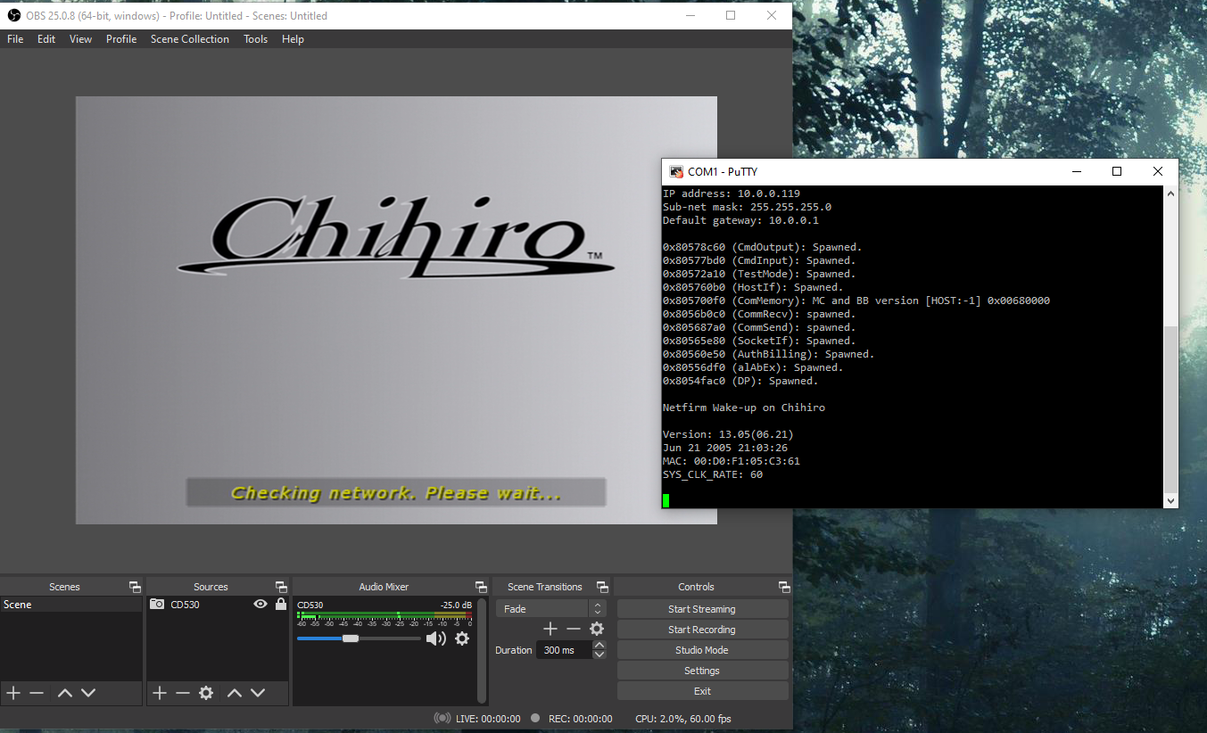Click the green cursor in PuTTY terminal

(666, 501)
